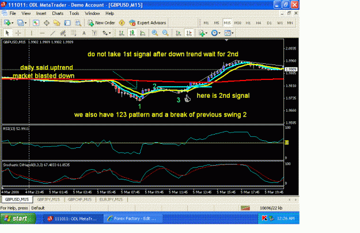Click the 'Default' profile in the status bar
360x233 pixels.
(38, 208)
